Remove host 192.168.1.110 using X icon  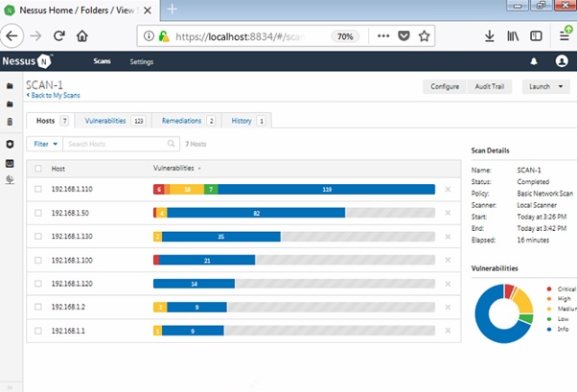pos(447,190)
